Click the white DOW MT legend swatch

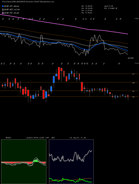pyautogui.click(x=3, y=10)
